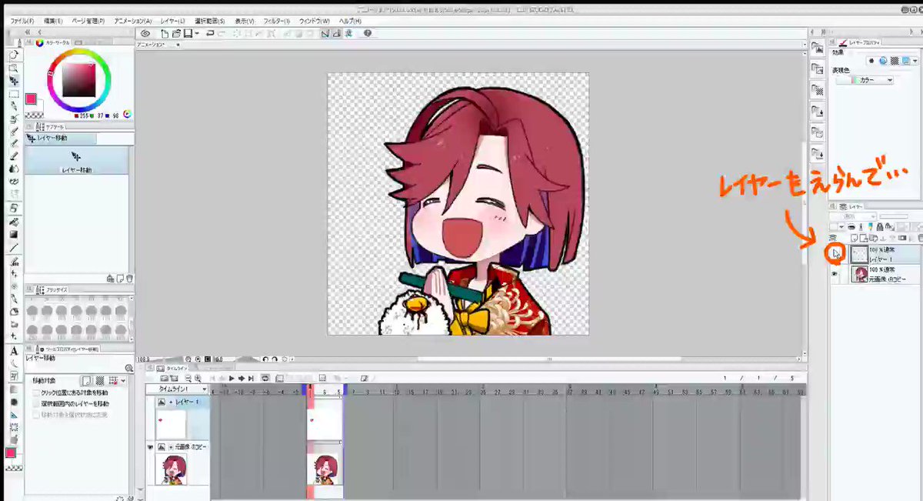
Task: Switch the color wheel to HSV color space
Action: coord(127,114)
